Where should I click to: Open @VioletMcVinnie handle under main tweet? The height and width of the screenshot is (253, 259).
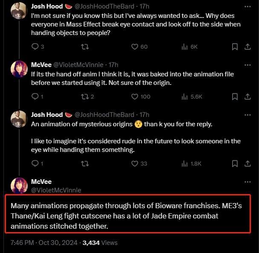click(56, 190)
